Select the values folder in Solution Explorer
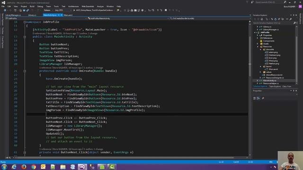The height and width of the screenshot is (170, 303). (268, 72)
